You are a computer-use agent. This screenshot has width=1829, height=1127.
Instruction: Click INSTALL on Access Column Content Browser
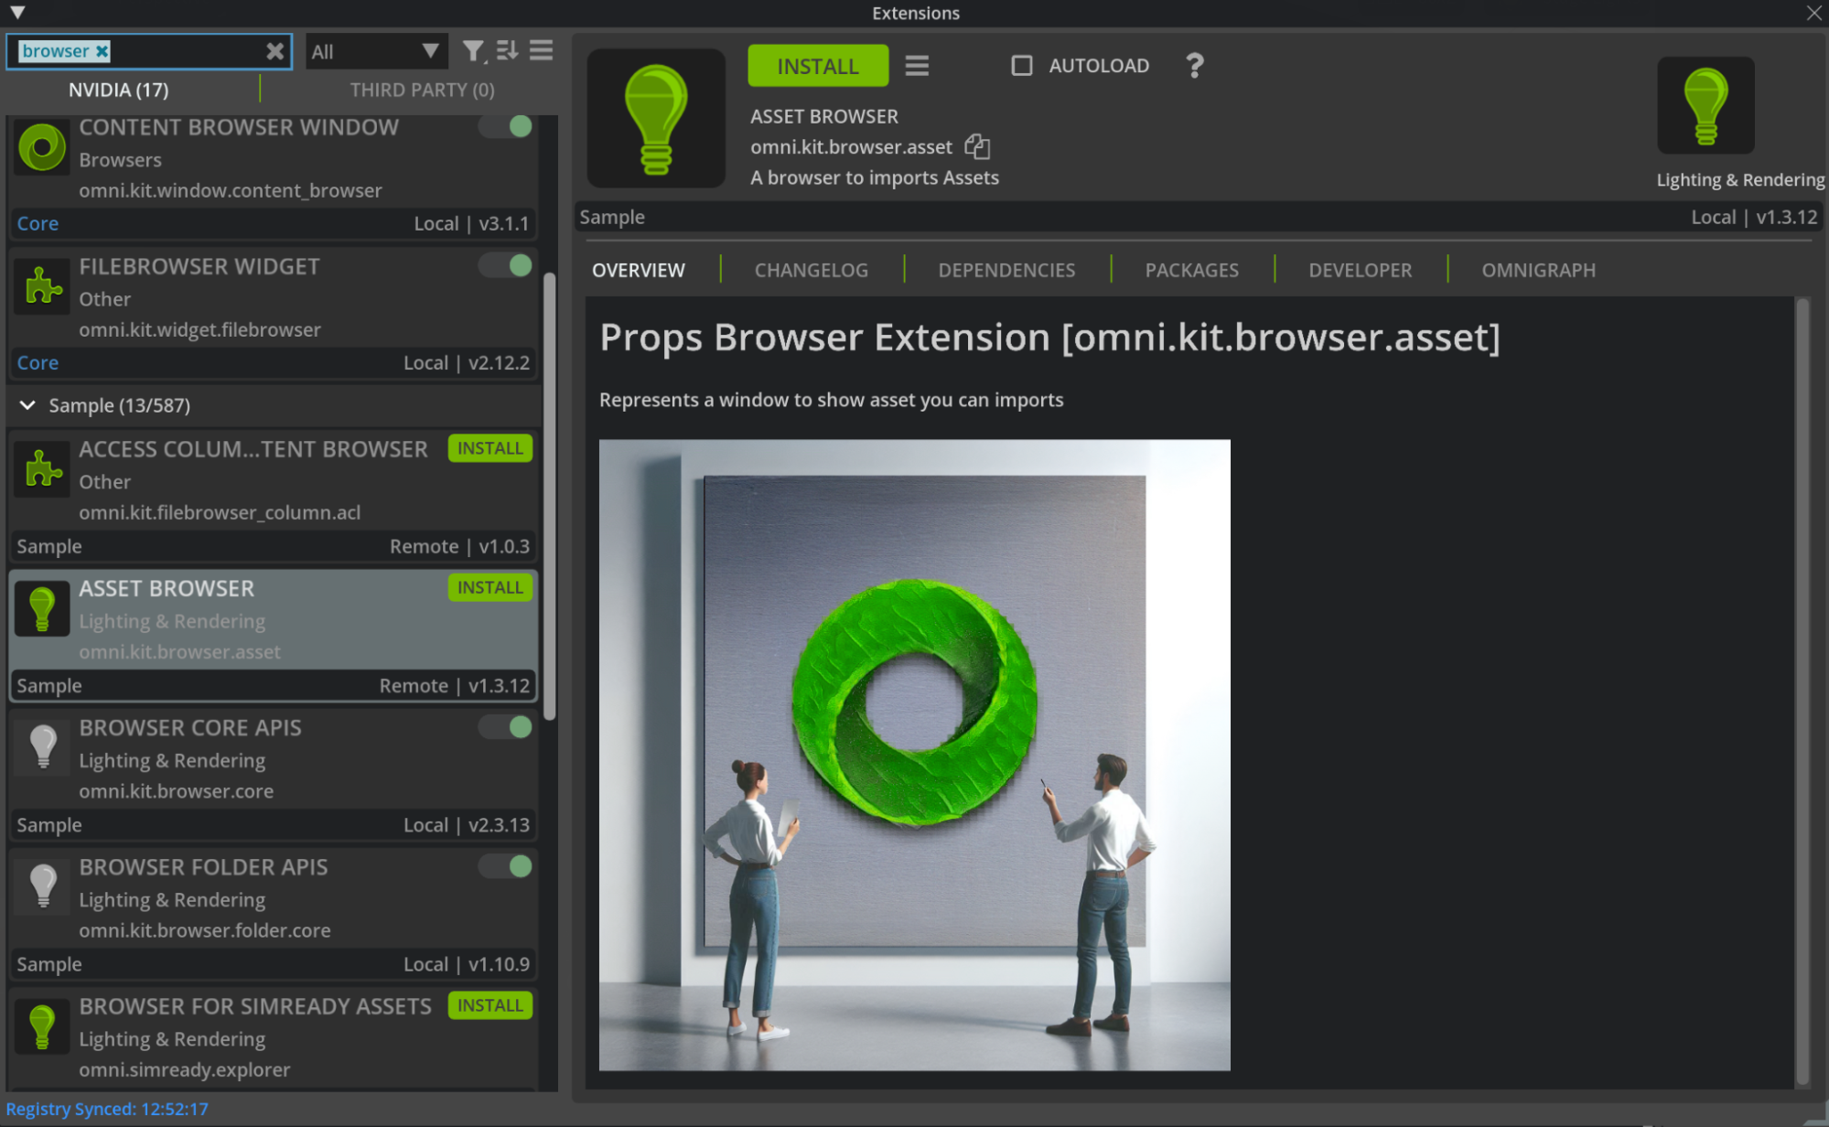point(490,448)
